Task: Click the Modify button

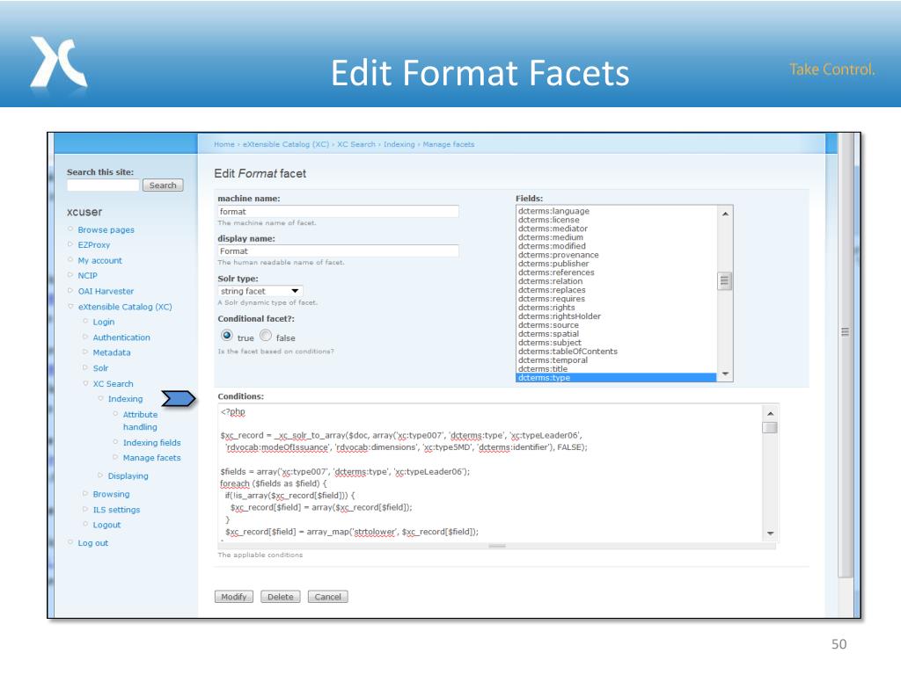Action: pyautogui.click(x=234, y=597)
